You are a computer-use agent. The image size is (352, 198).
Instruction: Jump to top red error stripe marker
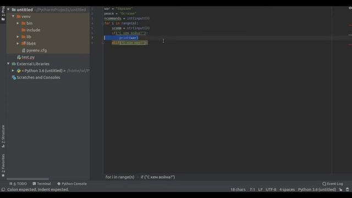(x=350, y=25)
